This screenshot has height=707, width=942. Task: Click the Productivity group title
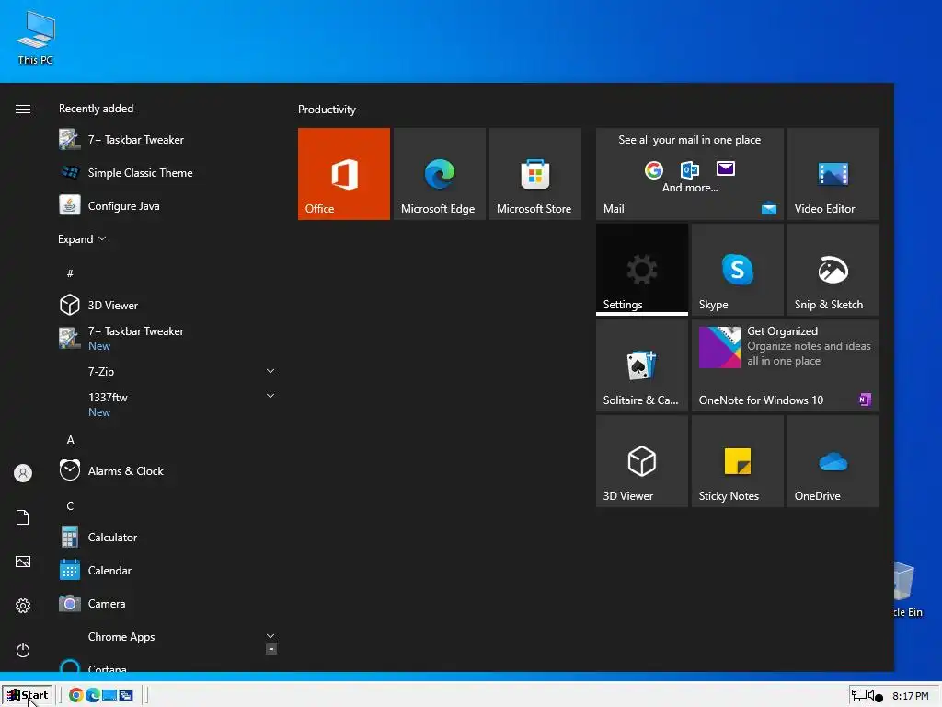point(327,110)
